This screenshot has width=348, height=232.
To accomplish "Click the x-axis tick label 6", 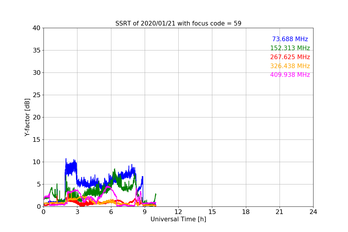I will (111, 212).
